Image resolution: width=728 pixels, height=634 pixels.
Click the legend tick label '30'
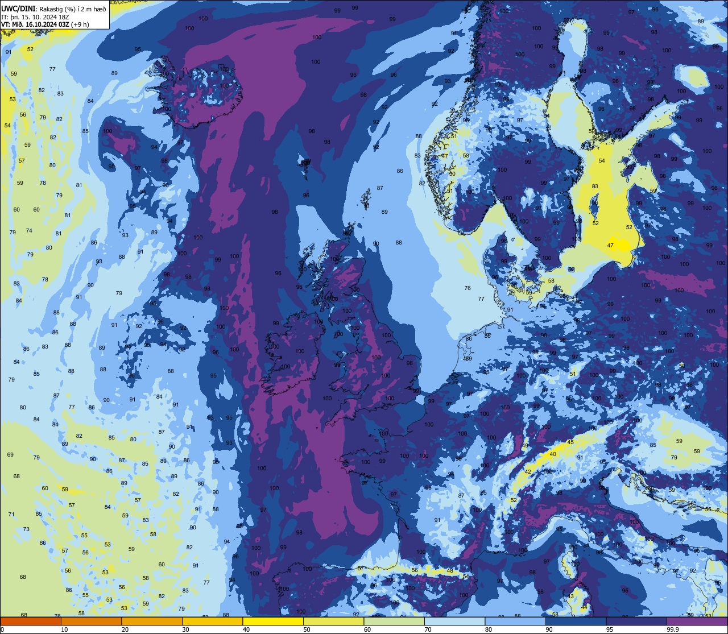pos(185,629)
